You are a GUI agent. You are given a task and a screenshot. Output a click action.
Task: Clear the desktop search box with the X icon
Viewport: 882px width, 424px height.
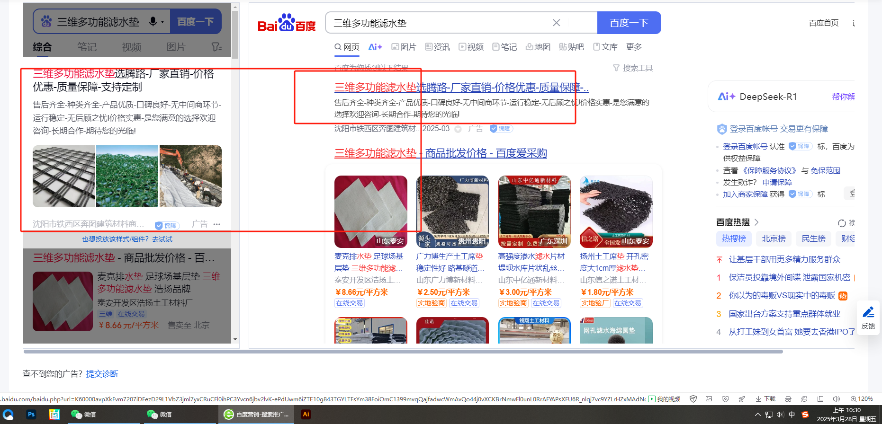coord(557,23)
